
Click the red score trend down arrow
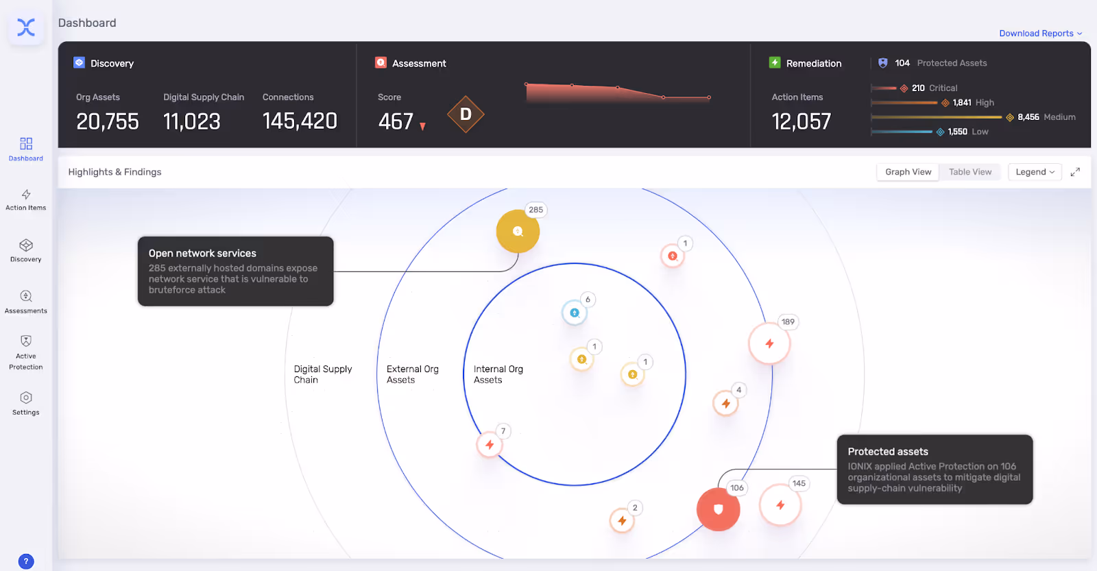point(422,126)
